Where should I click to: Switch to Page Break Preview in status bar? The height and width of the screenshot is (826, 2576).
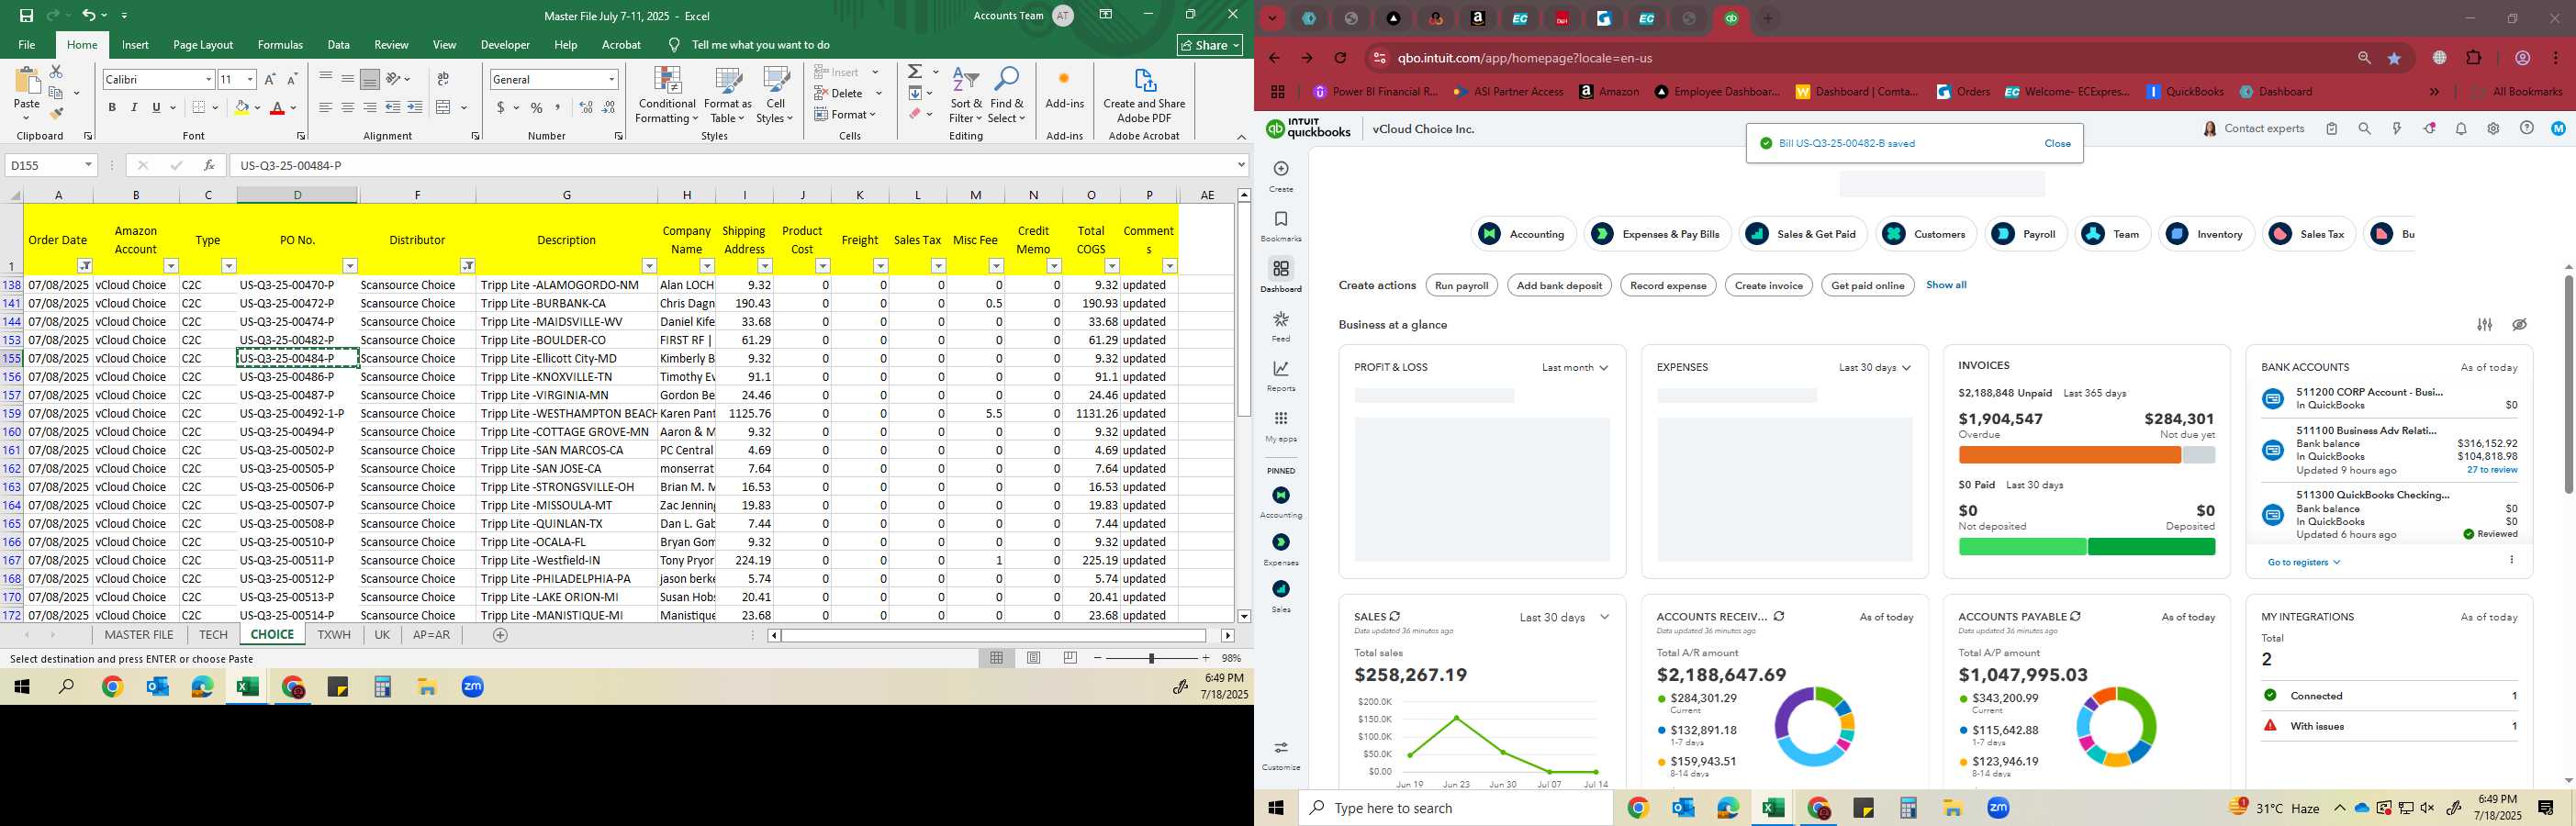pyautogui.click(x=1070, y=658)
